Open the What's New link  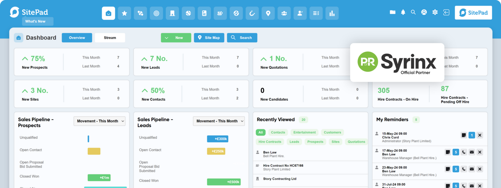click(x=38, y=21)
